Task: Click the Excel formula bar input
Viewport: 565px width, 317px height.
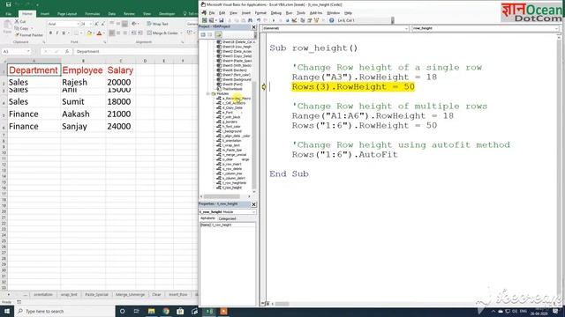Action: point(135,51)
